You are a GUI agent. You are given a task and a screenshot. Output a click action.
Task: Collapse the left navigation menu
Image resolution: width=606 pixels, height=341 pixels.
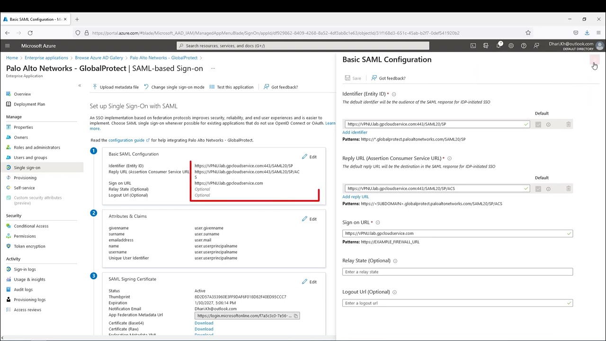point(80,85)
